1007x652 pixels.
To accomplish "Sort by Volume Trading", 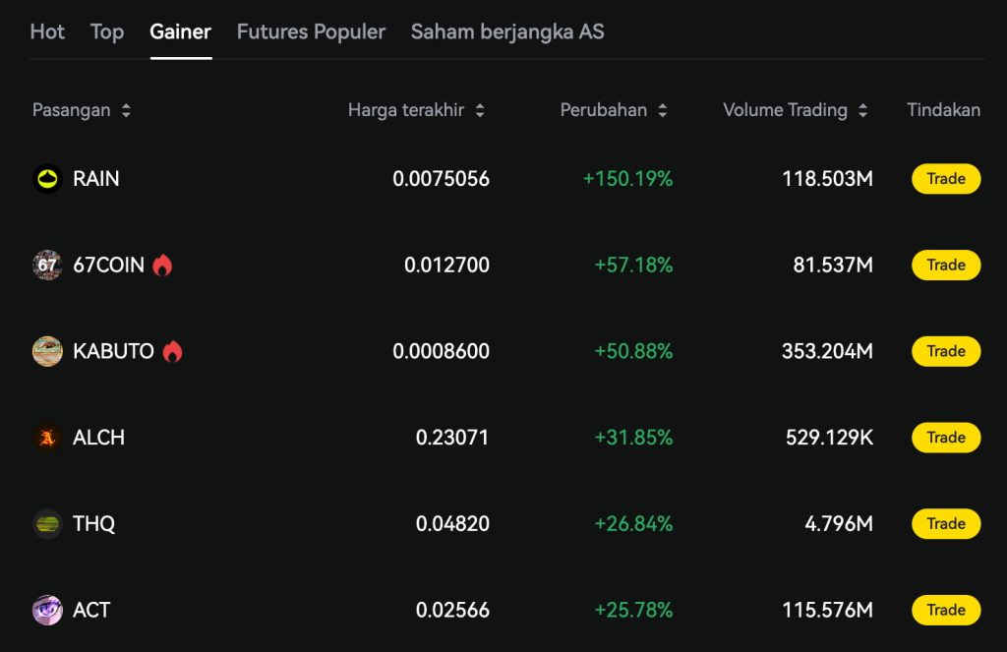I will [863, 110].
